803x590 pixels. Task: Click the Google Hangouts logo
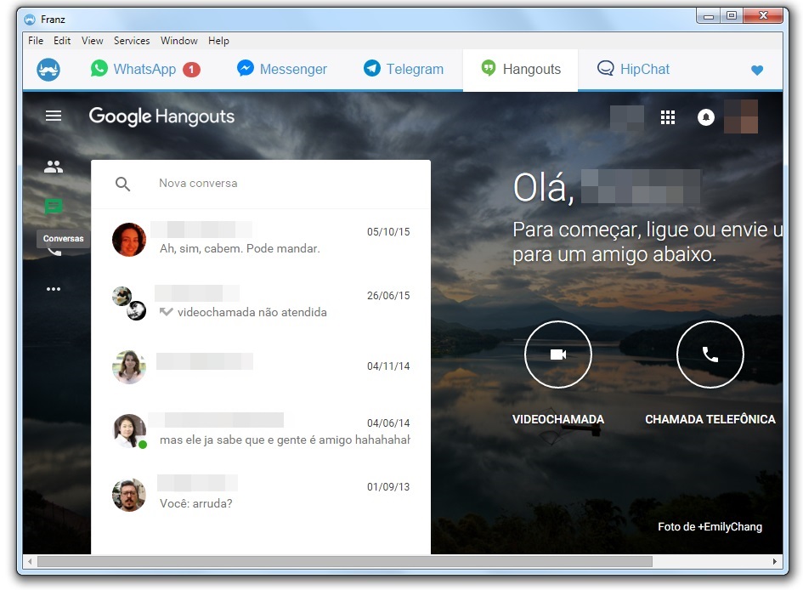click(161, 116)
